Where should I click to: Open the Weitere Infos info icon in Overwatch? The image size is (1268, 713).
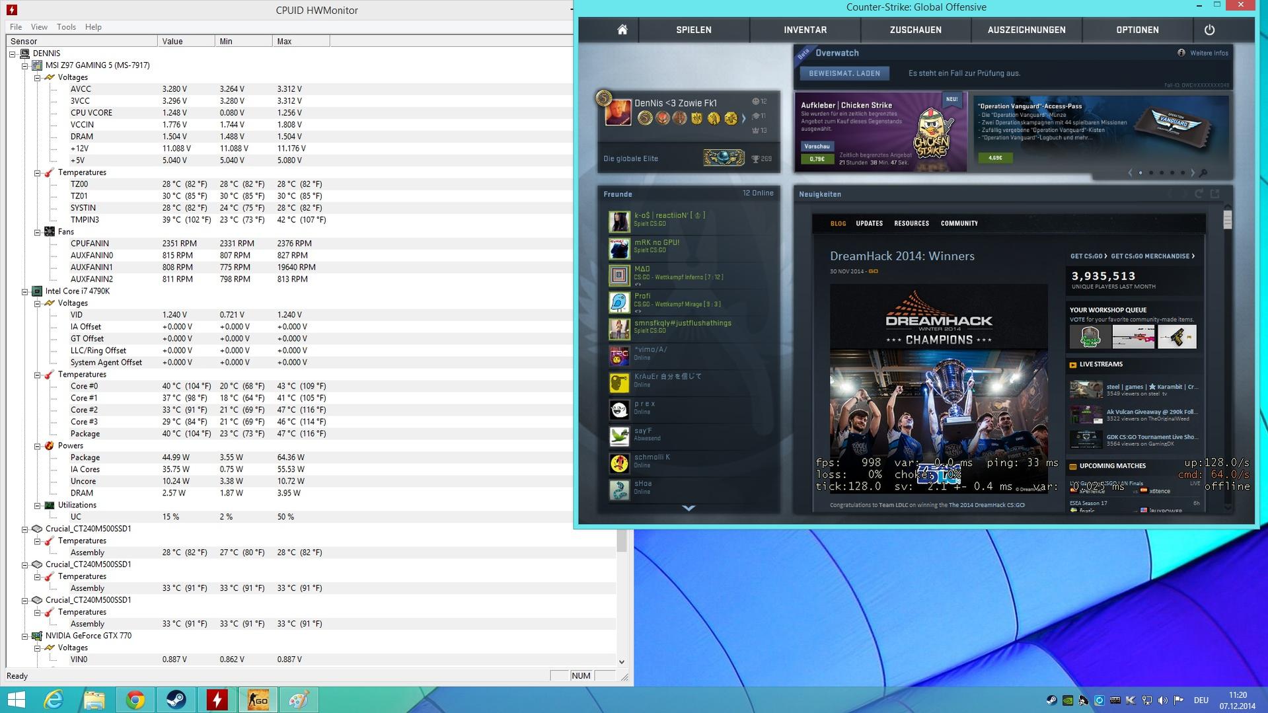coord(1181,53)
